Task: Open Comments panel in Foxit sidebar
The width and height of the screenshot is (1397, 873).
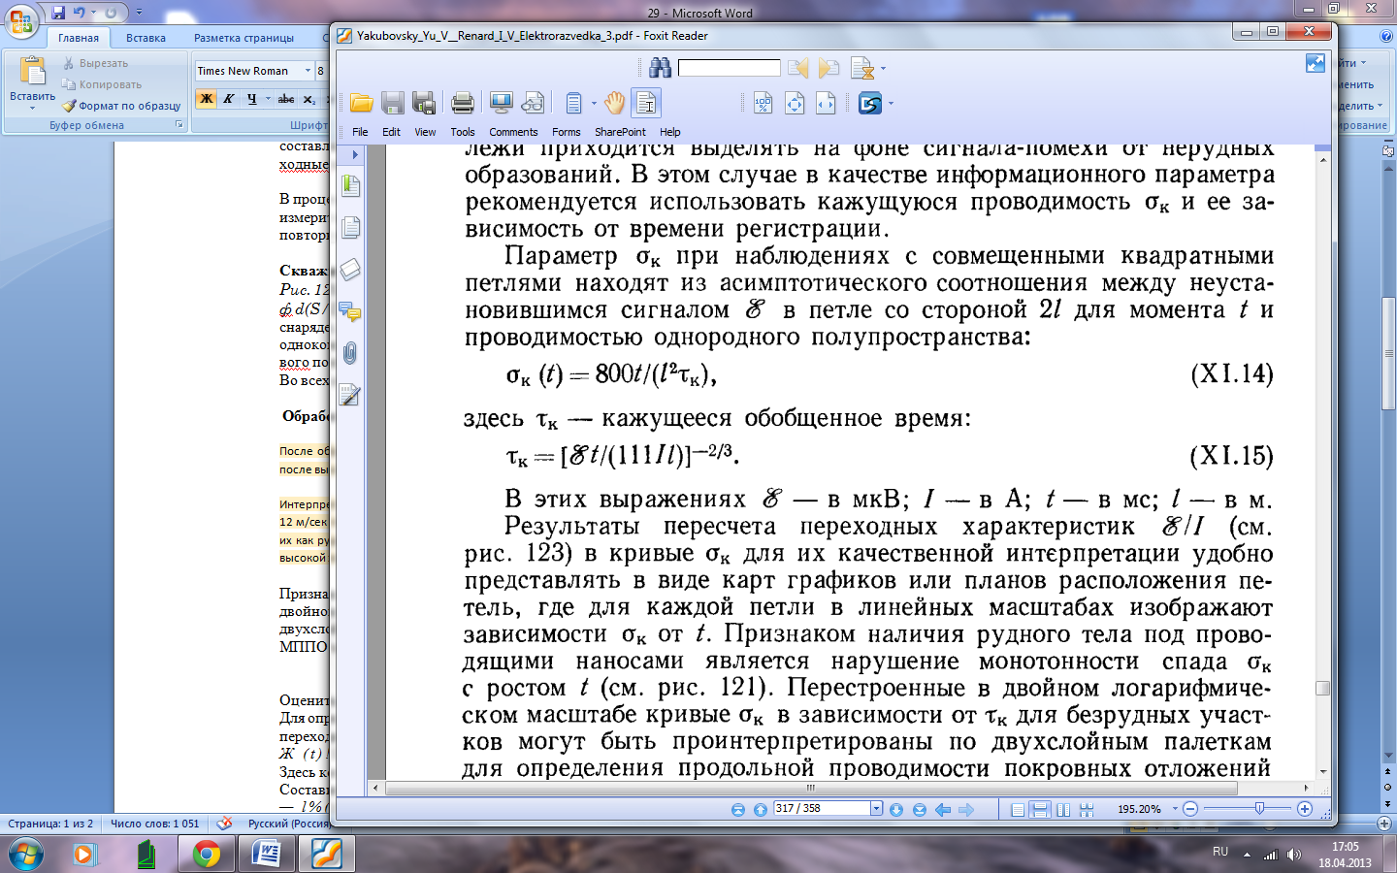Action: 350,311
